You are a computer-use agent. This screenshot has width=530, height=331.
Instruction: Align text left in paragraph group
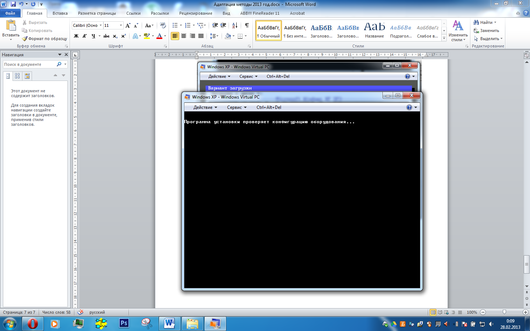tap(175, 36)
